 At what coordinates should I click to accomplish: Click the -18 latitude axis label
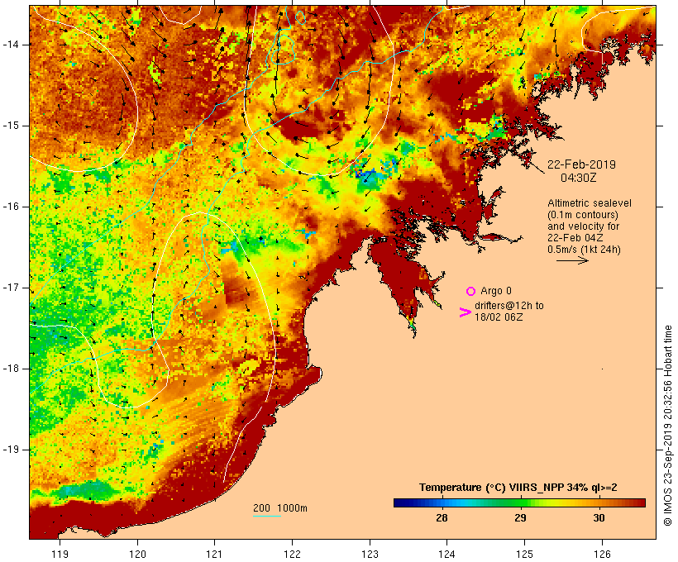coord(11,369)
